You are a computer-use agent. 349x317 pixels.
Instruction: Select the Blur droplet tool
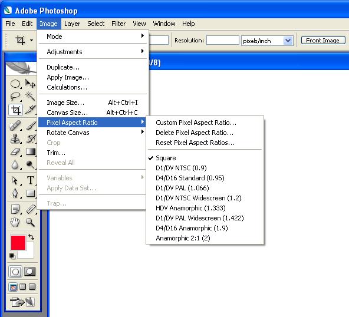click(15, 164)
